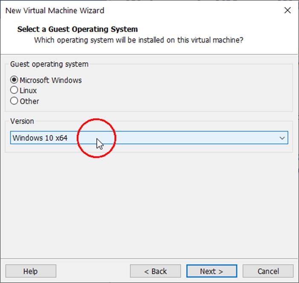Cancel the virtual machine wizard

tap(268, 271)
